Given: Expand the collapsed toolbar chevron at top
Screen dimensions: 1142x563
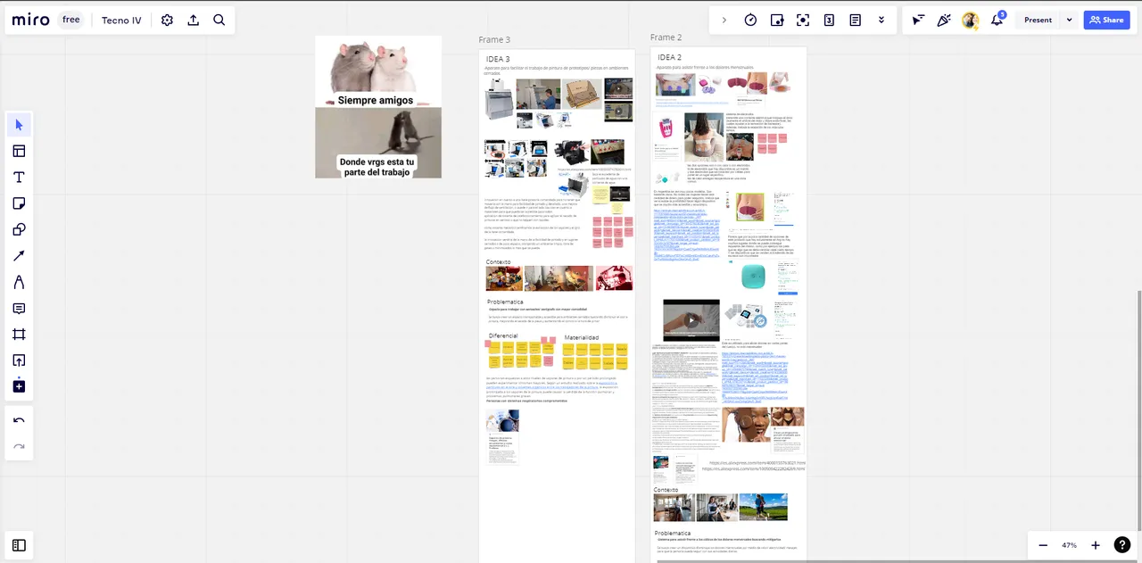Looking at the screenshot, I should [x=724, y=20].
